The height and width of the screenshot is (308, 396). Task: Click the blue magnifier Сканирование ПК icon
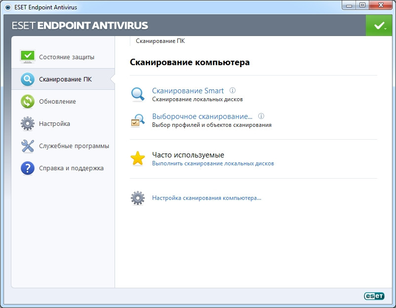[28, 79]
